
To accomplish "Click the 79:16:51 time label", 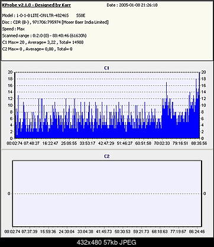I will pyautogui.click(x=180, y=143).
